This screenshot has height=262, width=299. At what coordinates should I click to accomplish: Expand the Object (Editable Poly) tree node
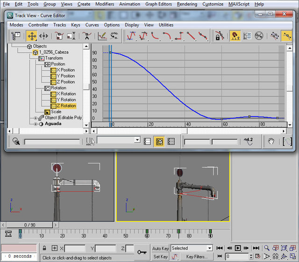tap(36, 118)
